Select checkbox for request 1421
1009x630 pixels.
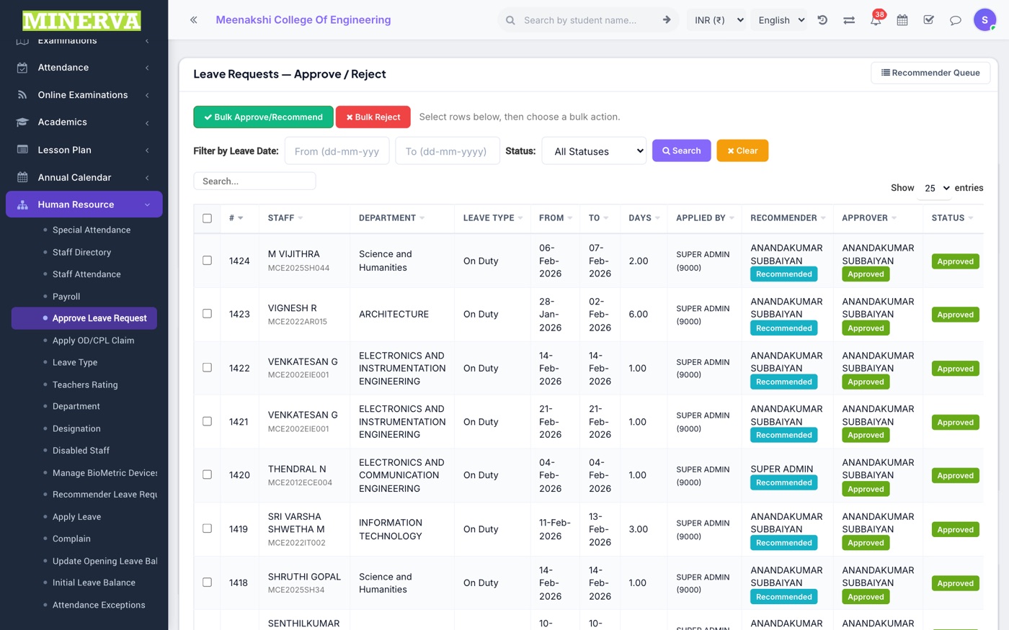tap(207, 421)
